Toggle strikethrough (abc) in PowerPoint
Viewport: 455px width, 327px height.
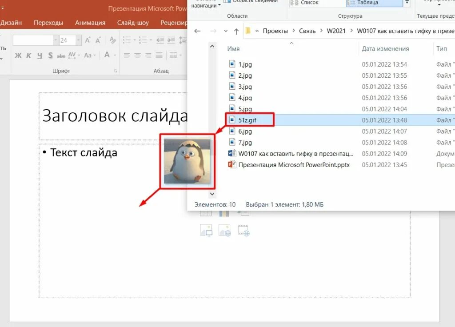tap(61, 56)
